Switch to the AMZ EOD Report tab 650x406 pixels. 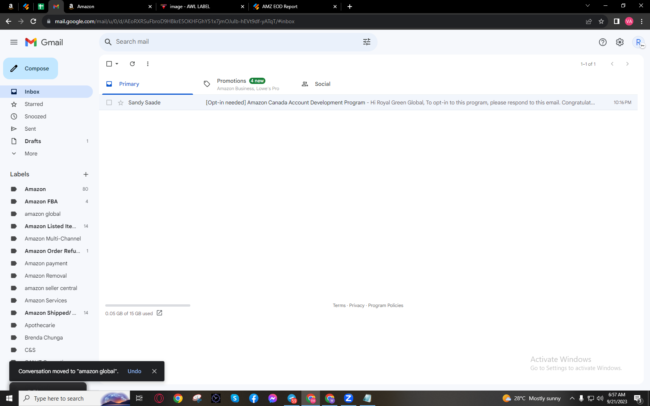click(295, 7)
